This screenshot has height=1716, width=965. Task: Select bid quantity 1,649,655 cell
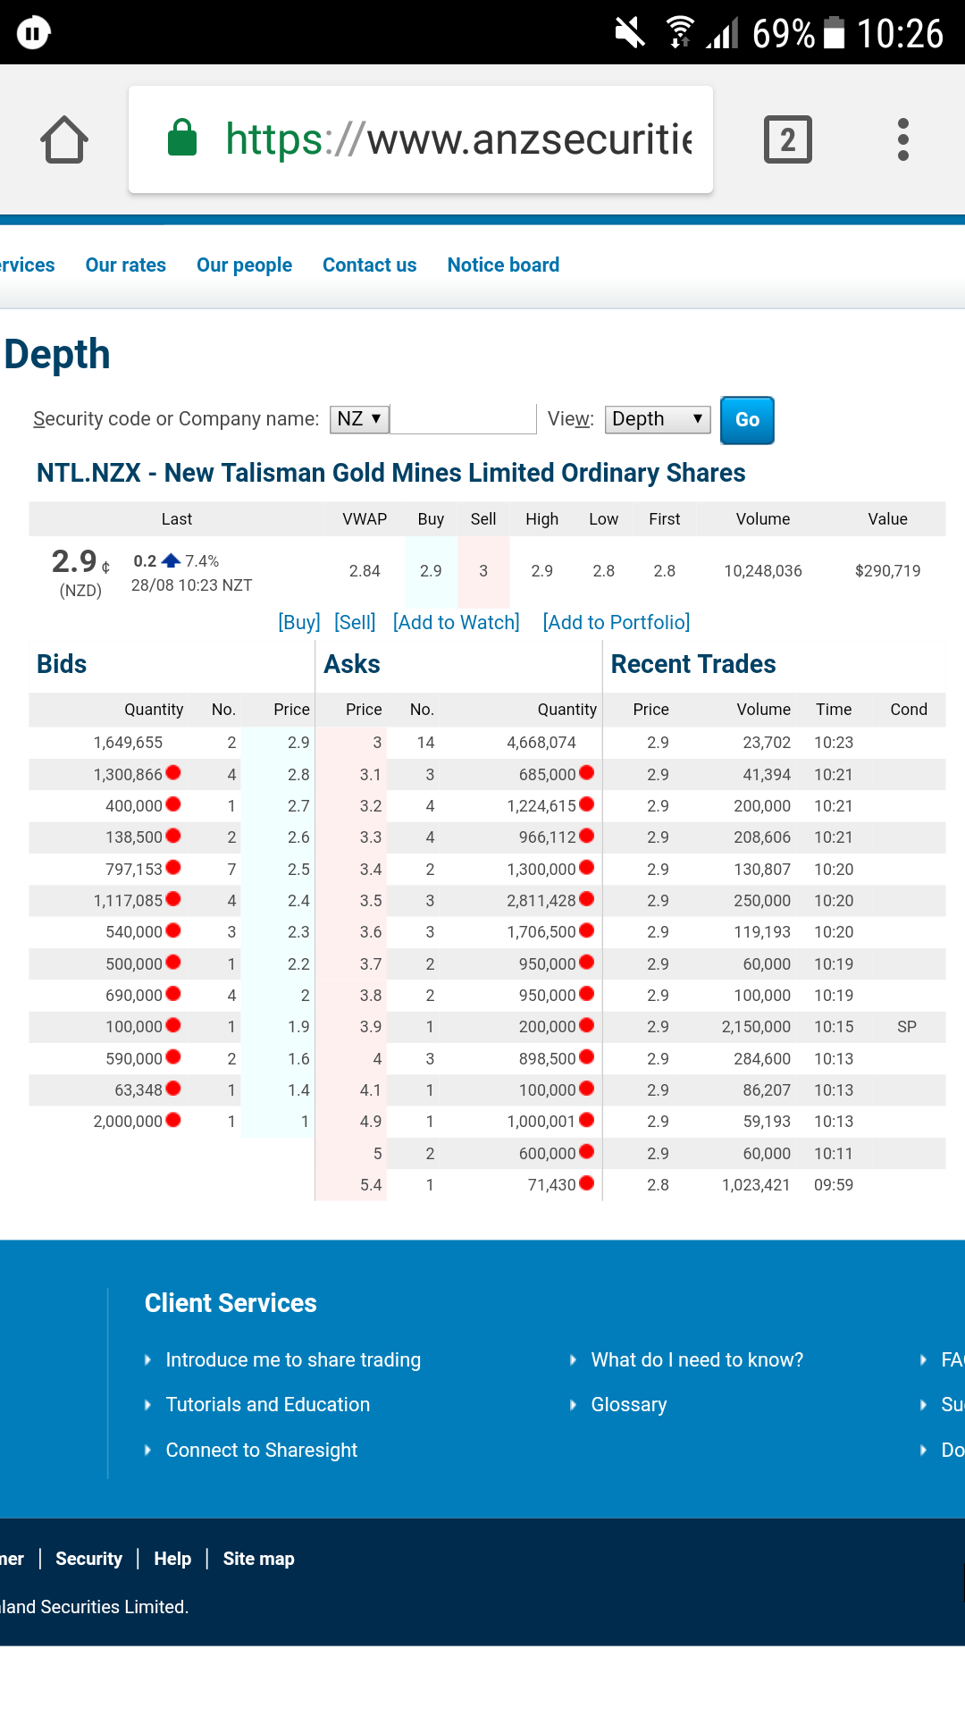(x=128, y=743)
